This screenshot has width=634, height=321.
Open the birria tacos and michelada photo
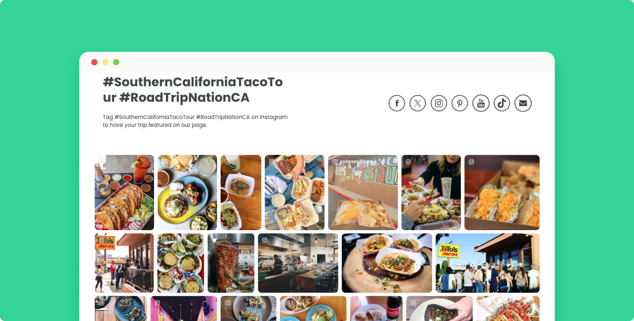tap(124, 193)
